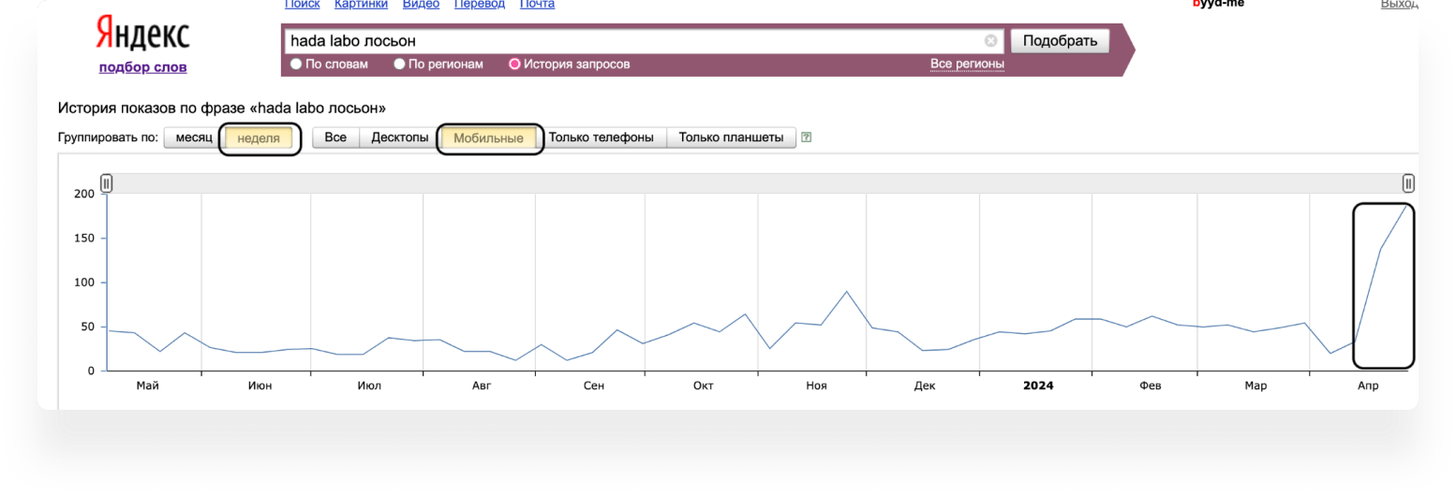The image size is (1456, 494).
Task: Click the "Апр" month label on the axis
Action: point(1368,385)
